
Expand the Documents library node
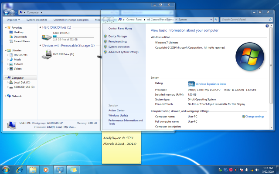(8, 55)
